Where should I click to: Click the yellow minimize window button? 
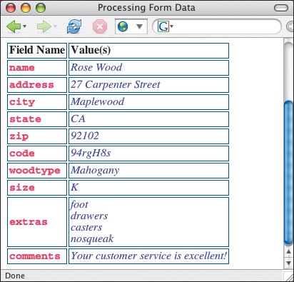click(26, 8)
